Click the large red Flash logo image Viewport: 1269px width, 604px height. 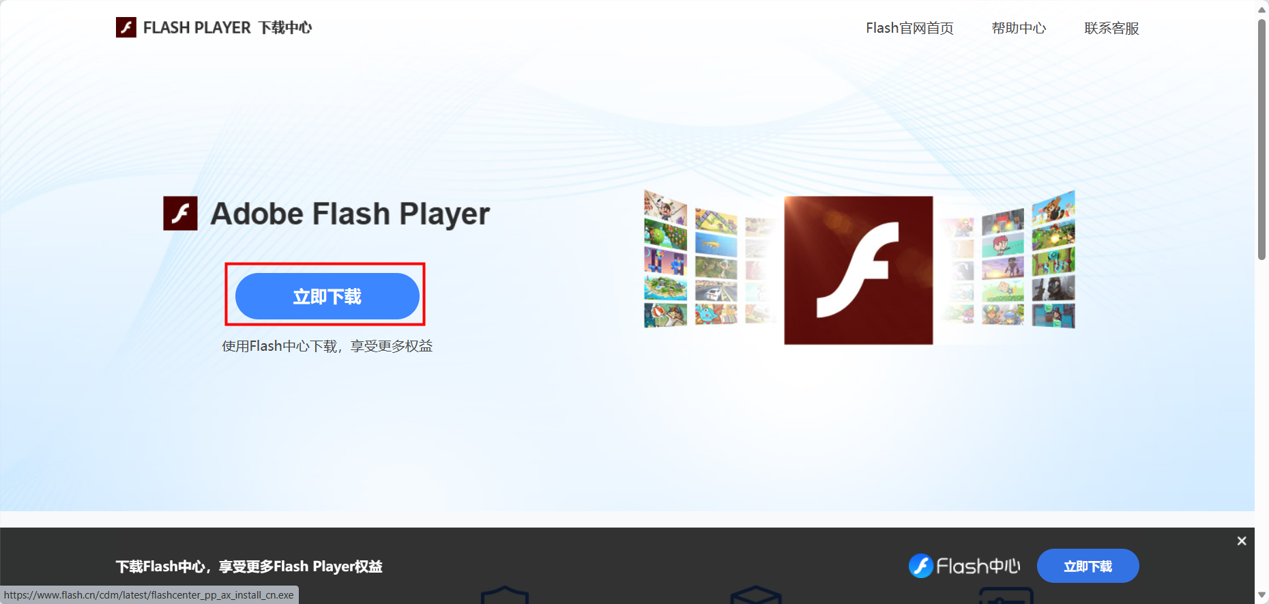(x=858, y=270)
